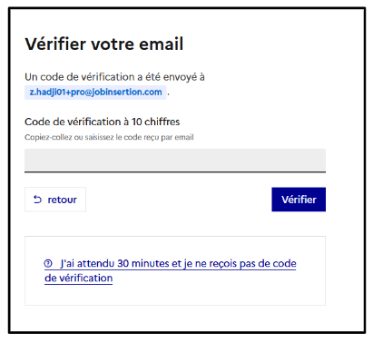This screenshot has width=373, height=342.
Task: Click the question mark help icon
Action: coord(48,263)
